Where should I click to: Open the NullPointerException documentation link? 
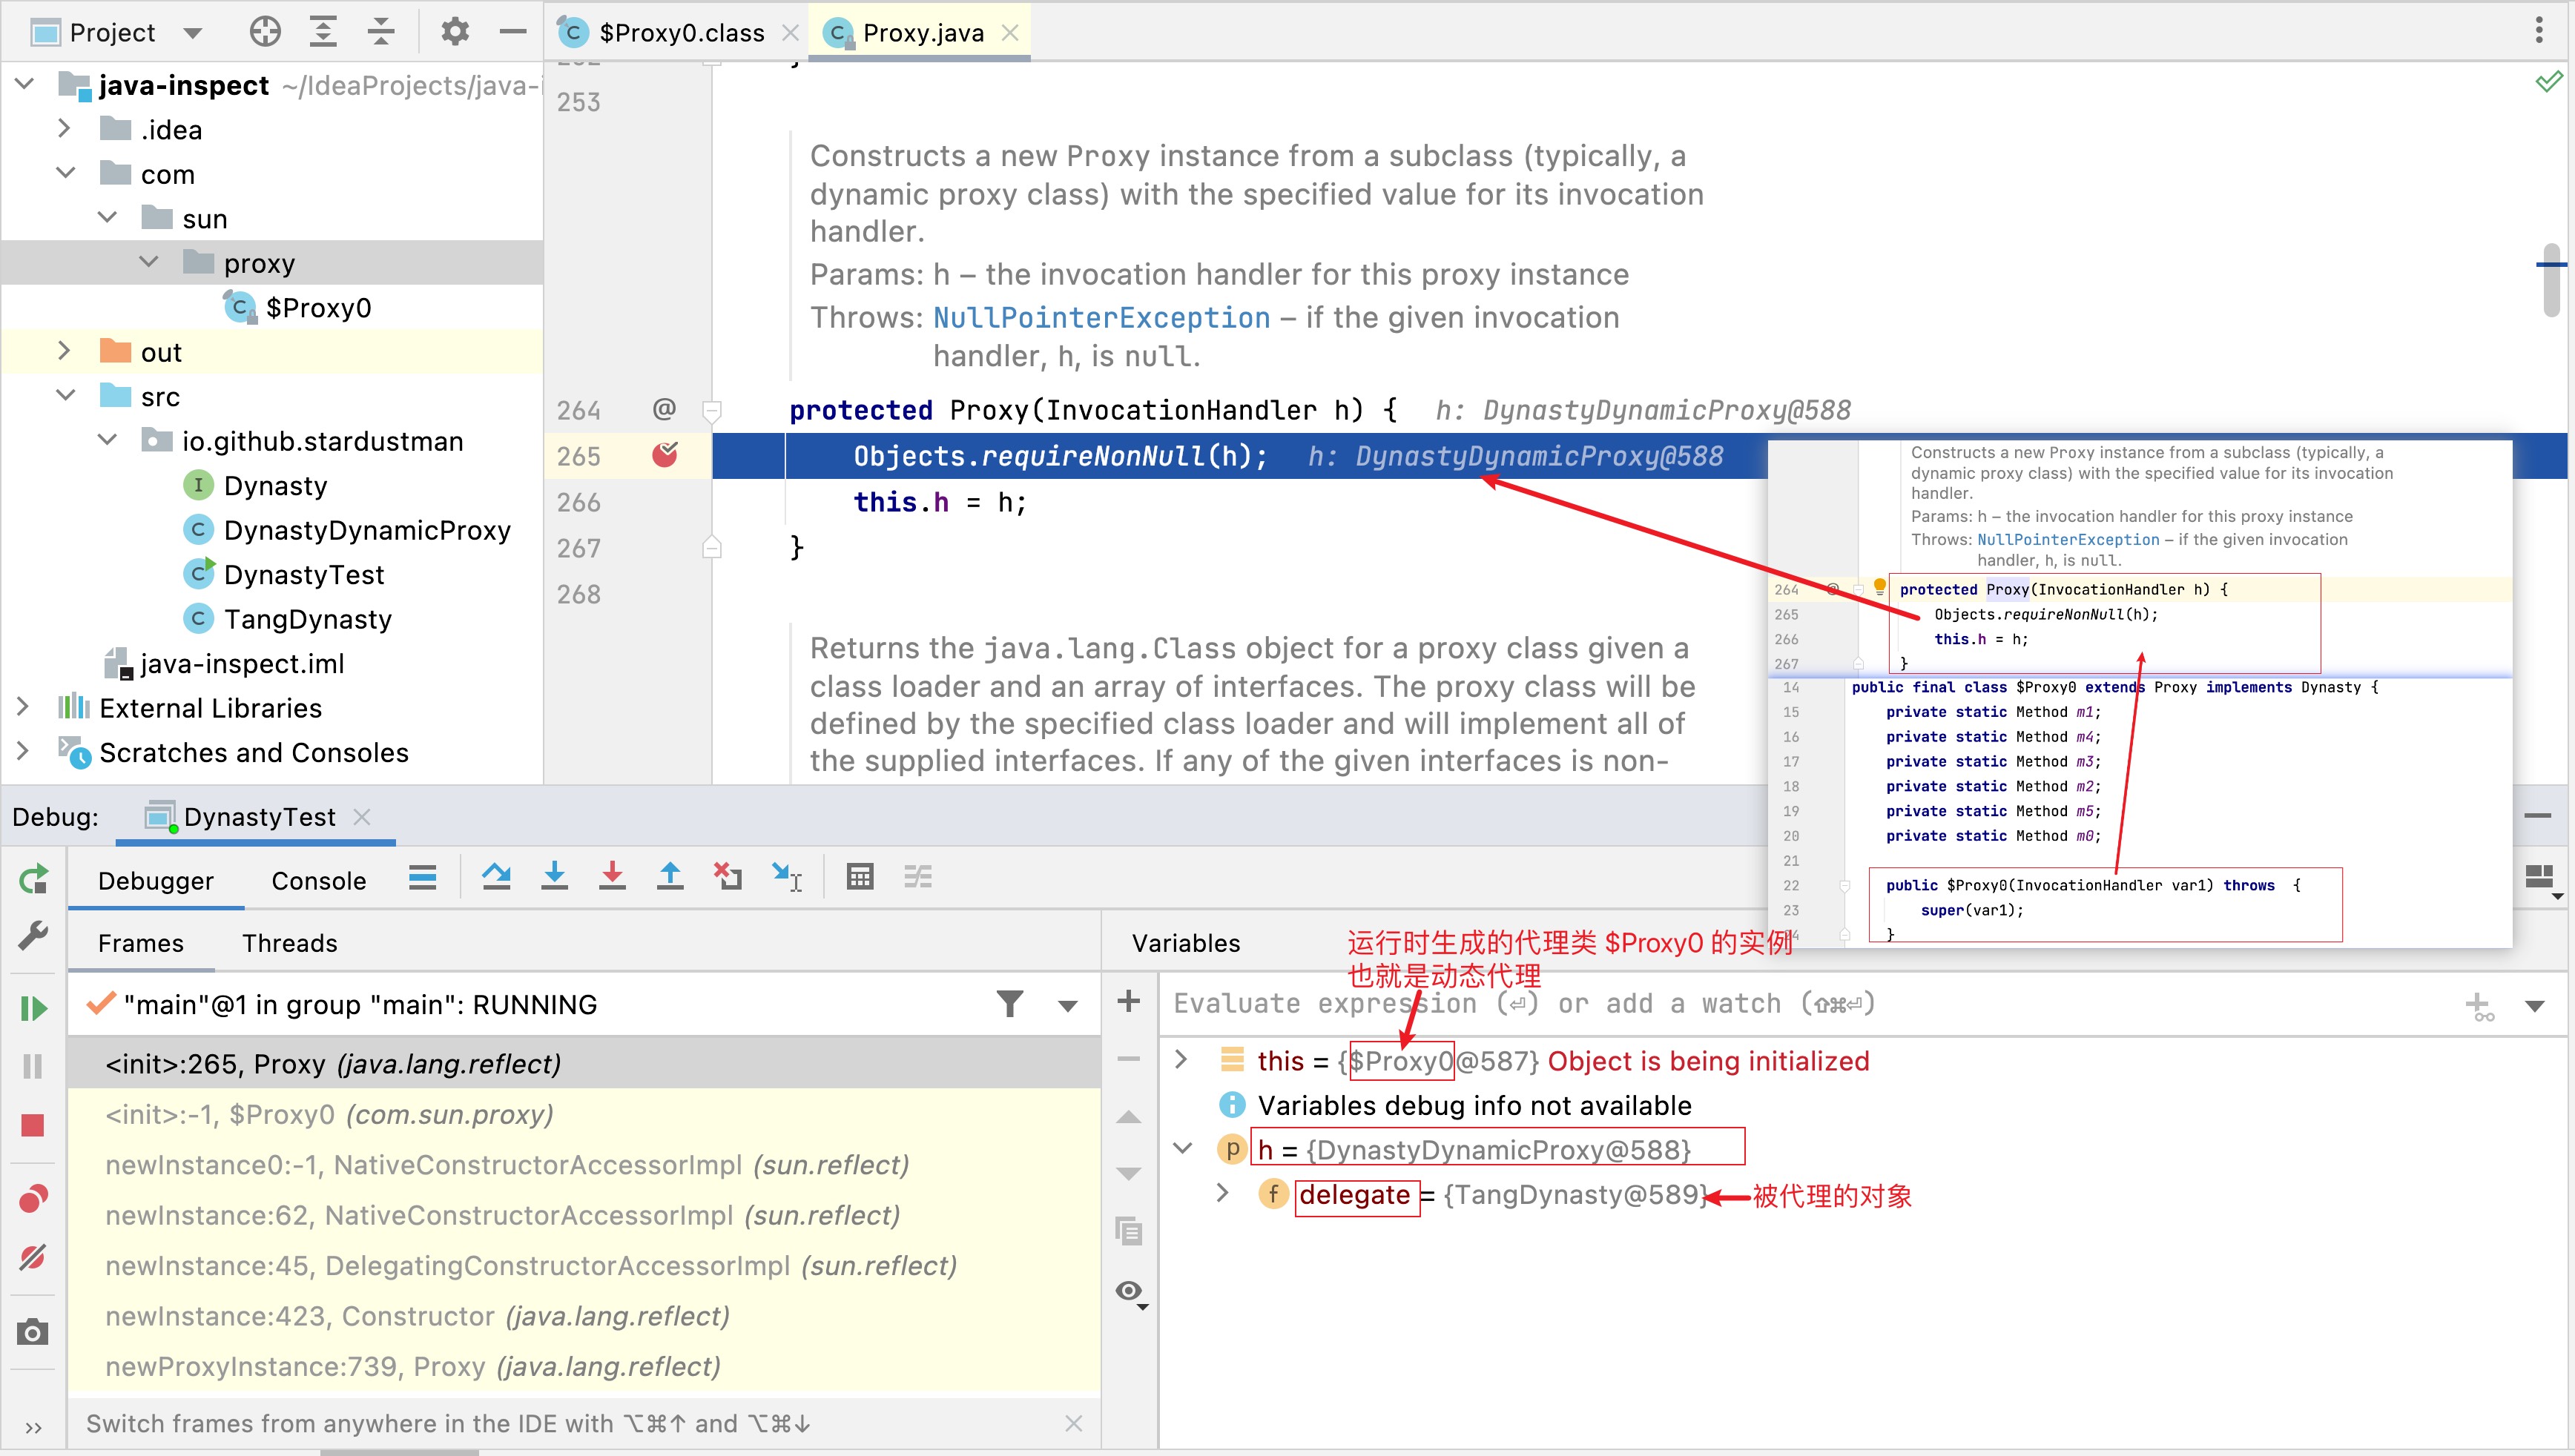[x=1101, y=318]
